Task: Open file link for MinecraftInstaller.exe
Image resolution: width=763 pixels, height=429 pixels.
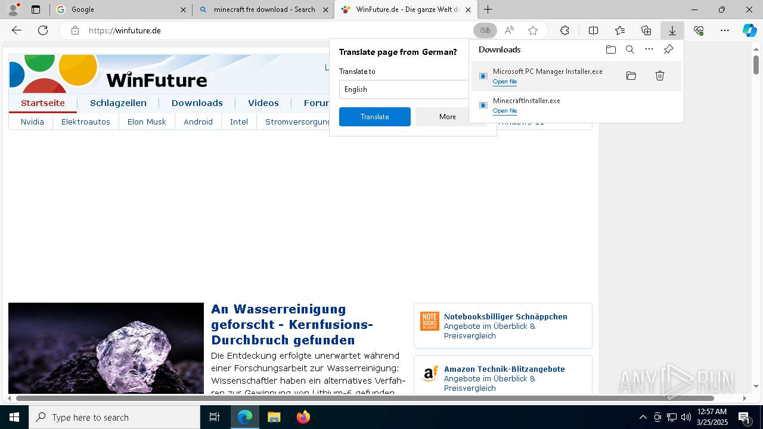Action: pos(505,111)
